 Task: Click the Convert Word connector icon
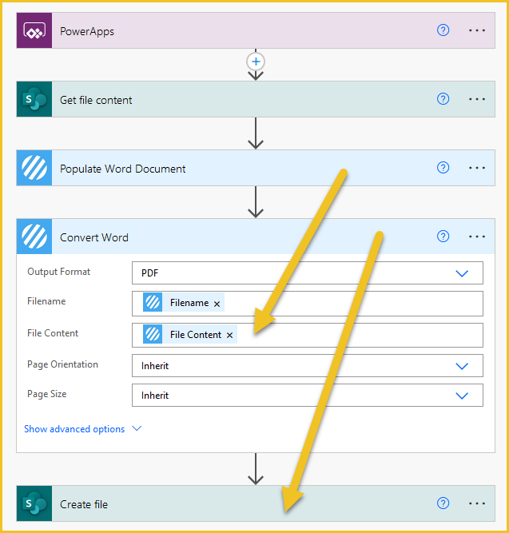click(34, 237)
